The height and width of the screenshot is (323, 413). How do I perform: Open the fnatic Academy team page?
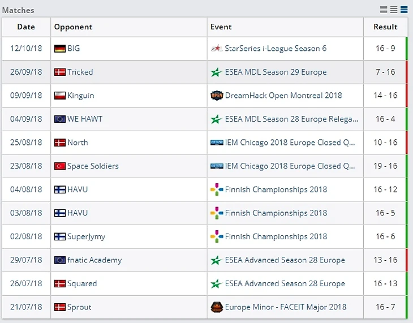pos(94,260)
